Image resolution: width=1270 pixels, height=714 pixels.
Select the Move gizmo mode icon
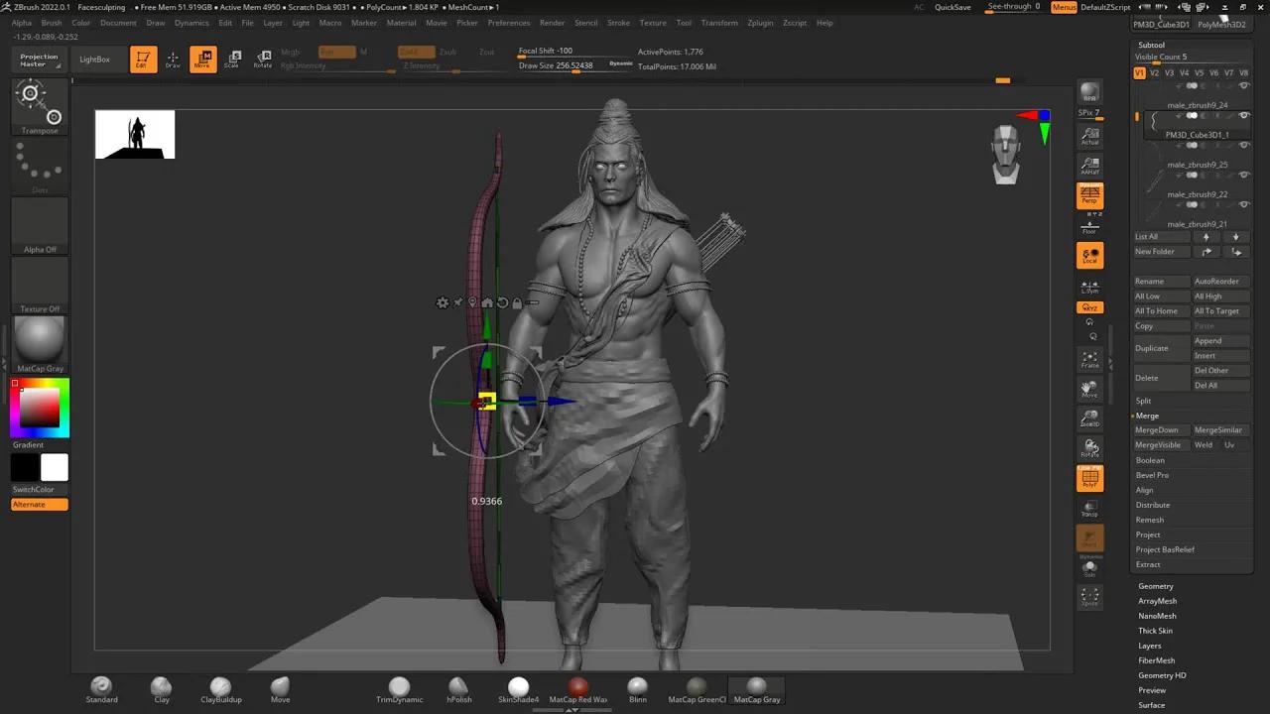202,59
